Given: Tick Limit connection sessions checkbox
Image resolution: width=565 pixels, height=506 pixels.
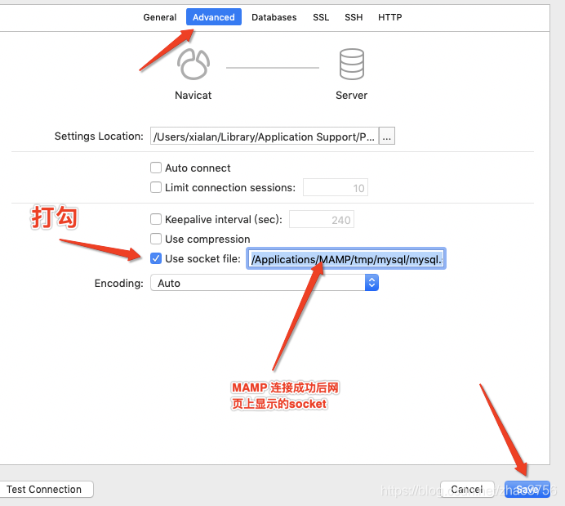Looking at the screenshot, I should click(156, 187).
